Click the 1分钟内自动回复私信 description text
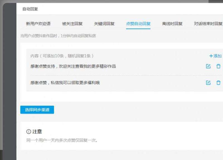Screen dimensions: 223x160 [58, 36]
